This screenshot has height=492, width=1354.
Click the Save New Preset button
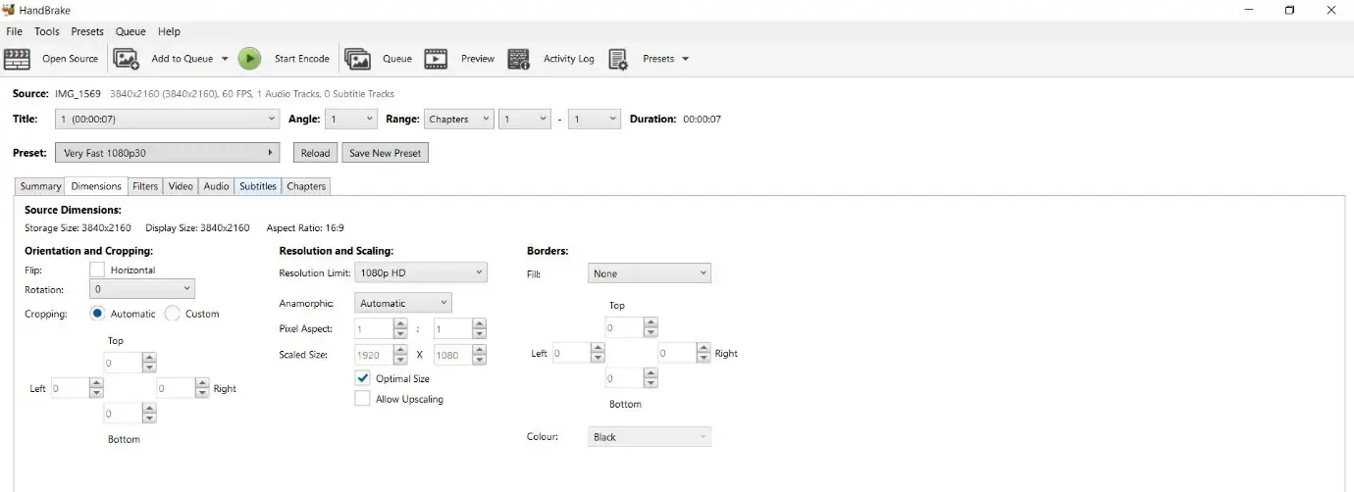(x=385, y=153)
